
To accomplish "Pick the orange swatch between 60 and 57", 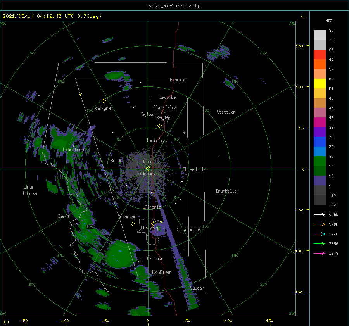I will 320,64.
